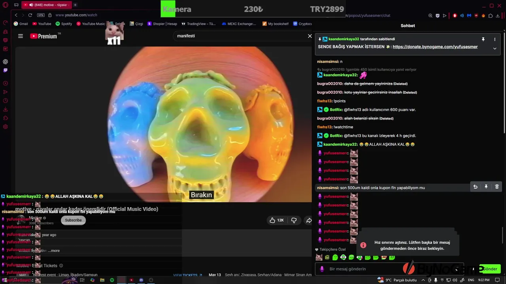
Task: Open the toolbar downloads arrow icon
Action: click(498, 16)
